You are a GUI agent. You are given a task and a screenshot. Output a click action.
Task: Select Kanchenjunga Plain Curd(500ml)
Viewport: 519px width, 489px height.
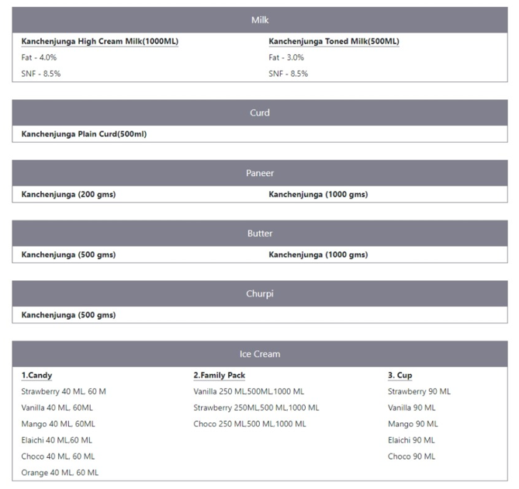pyautogui.click(x=84, y=134)
